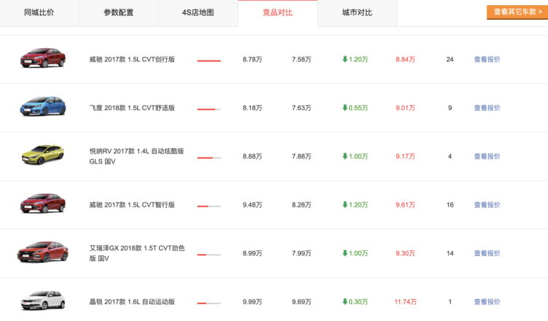Click the popularity bar for 晶锐
This screenshot has height=321, width=548.
pos(209,303)
